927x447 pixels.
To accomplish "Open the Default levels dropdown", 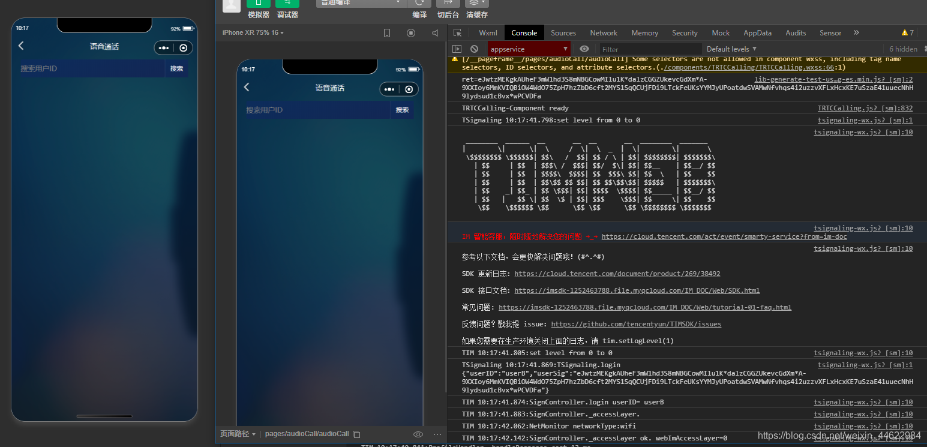I will (x=731, y=49).
